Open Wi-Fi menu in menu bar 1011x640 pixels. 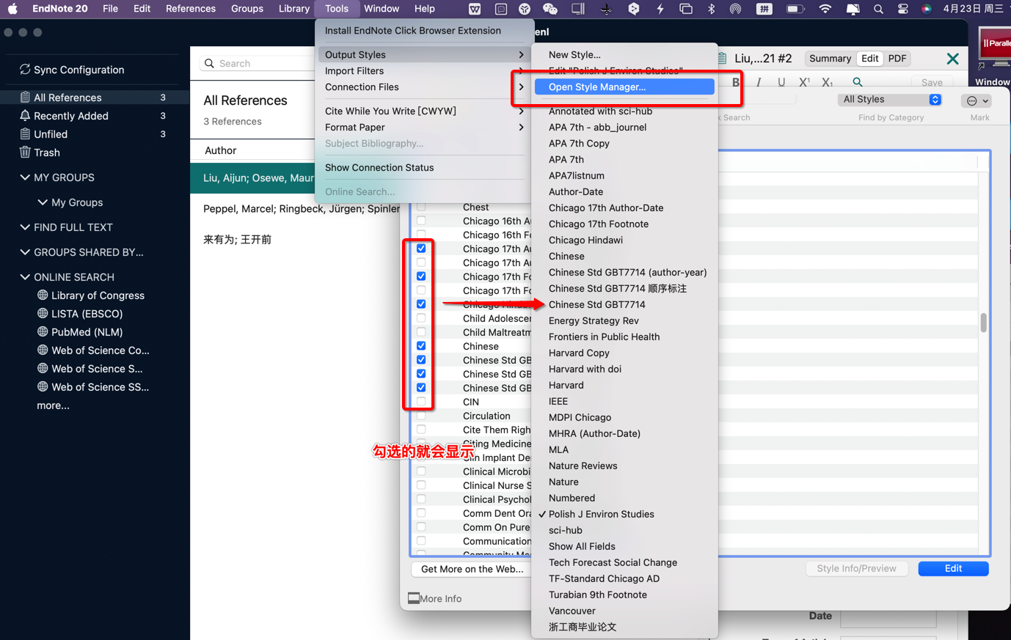(x=825, y=9)
